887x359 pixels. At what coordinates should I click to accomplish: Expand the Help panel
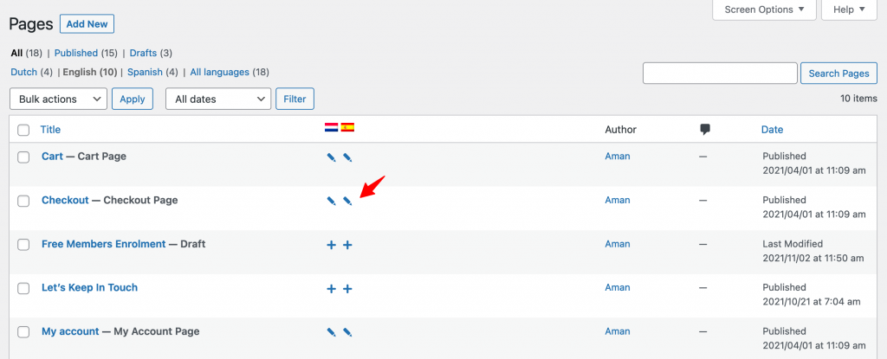[x=849, y=10]
